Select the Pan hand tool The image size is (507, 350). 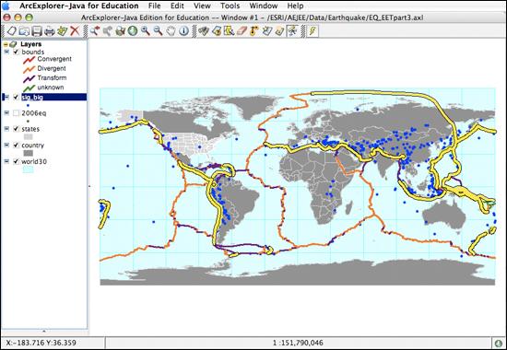[x=171, y=31]
